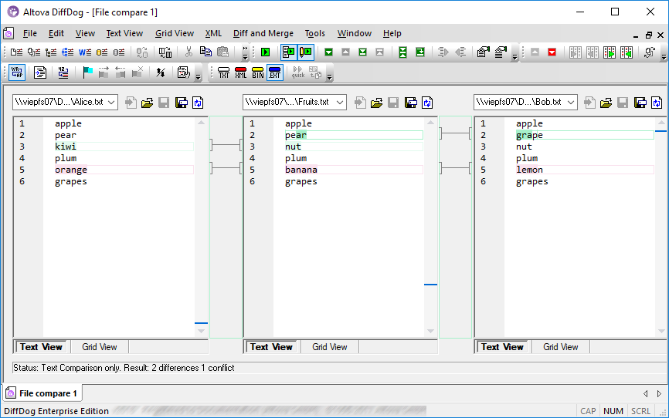Click the word orange in Alice.txt
Viewport: 669px width, 418px height.
(71, 170)
